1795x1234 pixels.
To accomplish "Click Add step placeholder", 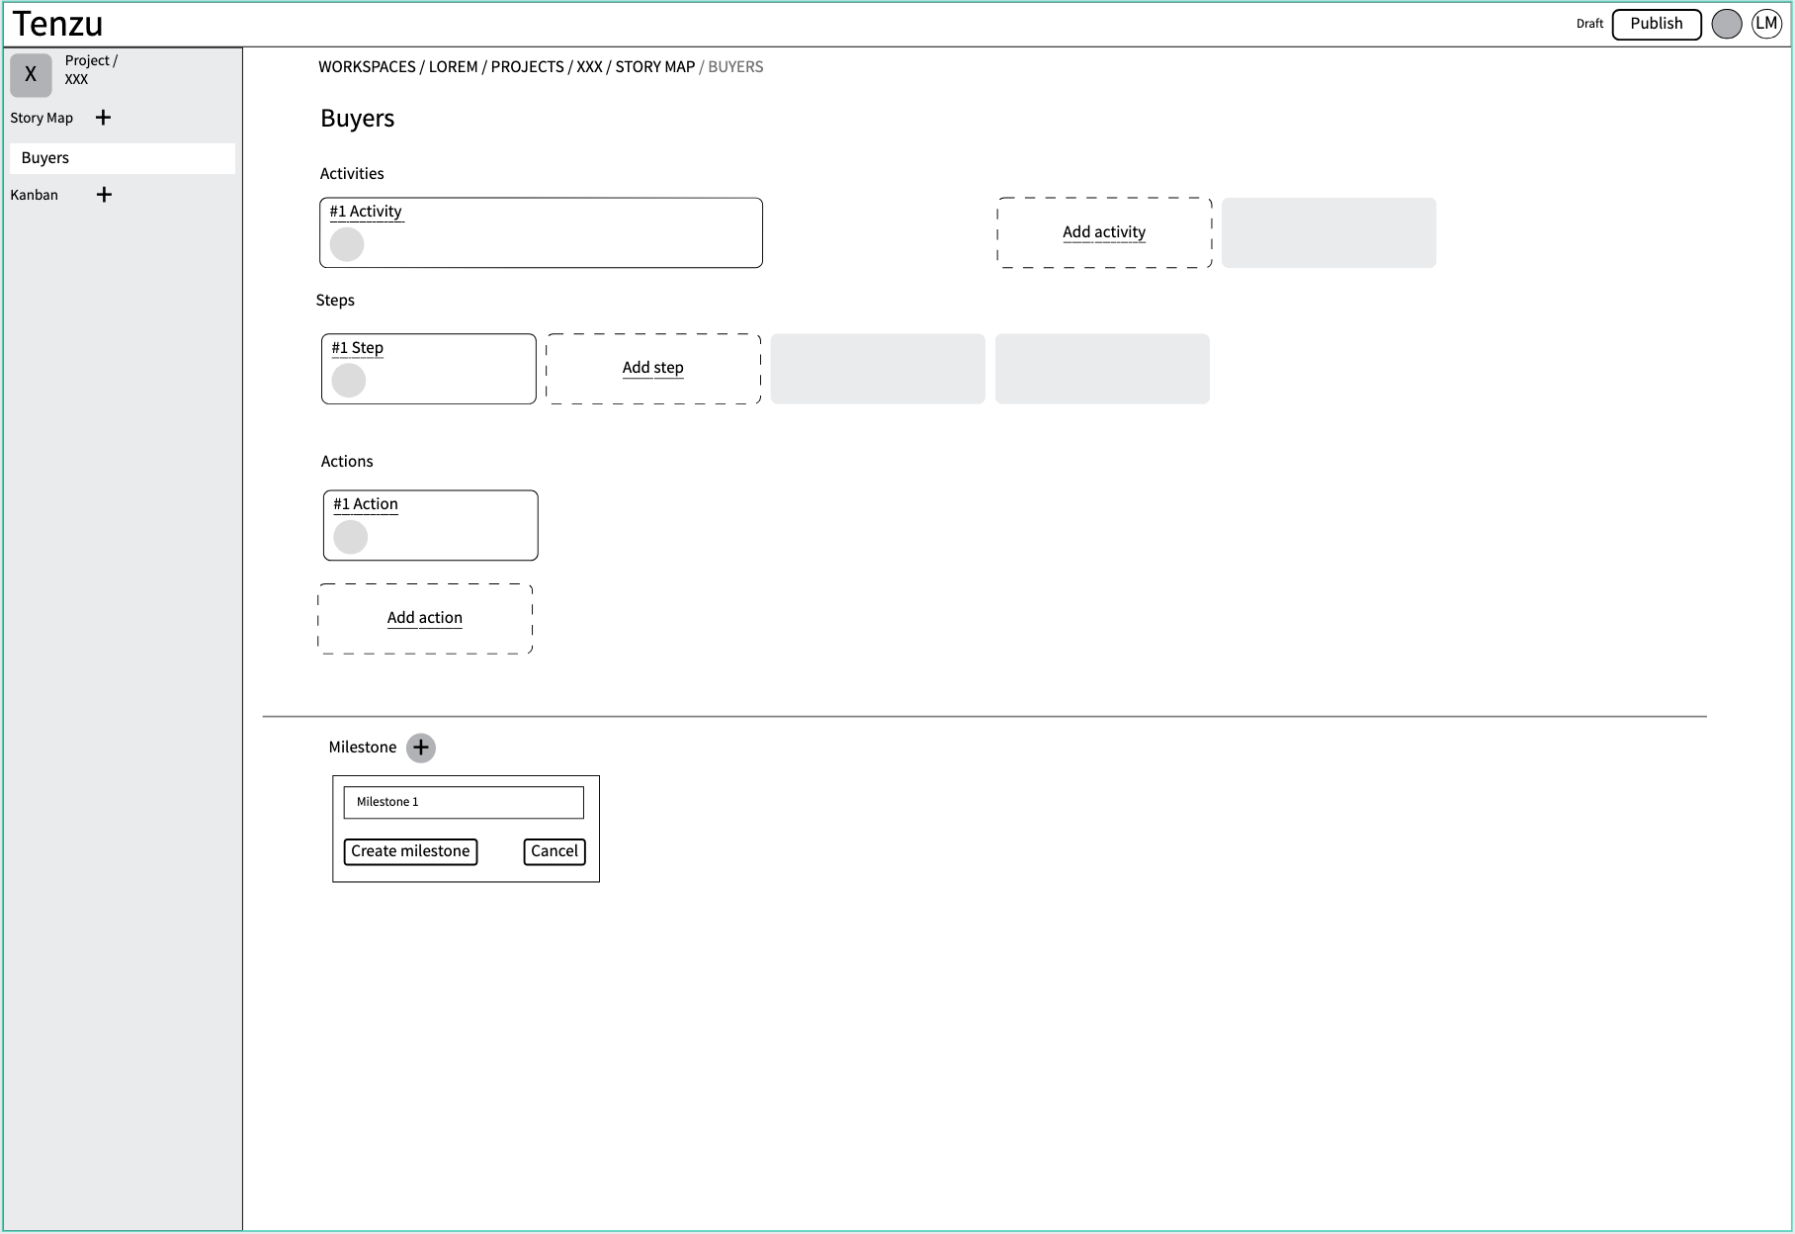I will (x=653, y=369).
